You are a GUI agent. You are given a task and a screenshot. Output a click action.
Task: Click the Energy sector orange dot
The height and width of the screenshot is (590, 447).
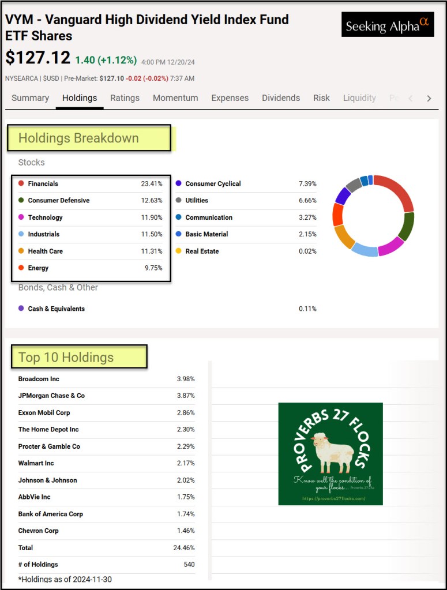(x=21, y=268)
